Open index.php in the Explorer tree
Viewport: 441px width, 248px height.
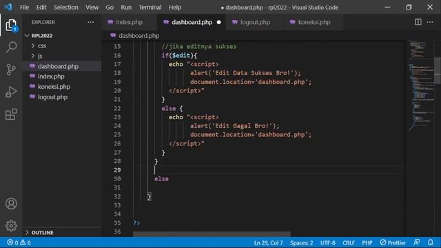(x=62, y=76)
